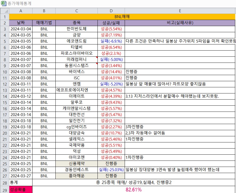
Task: Click the 2024-03-27 date cell
Action: click(21, 176)
